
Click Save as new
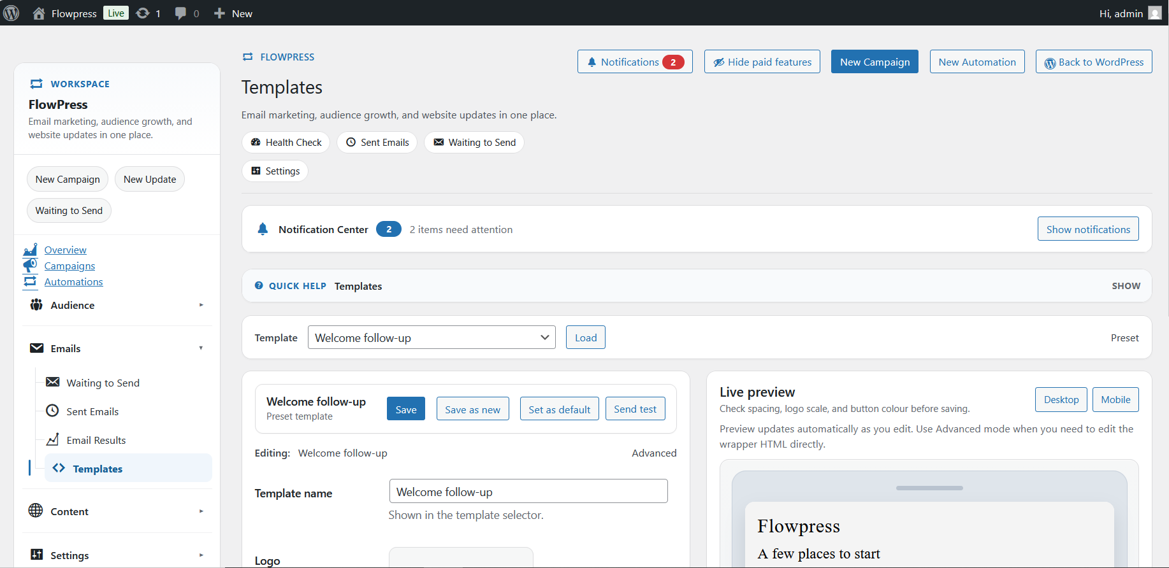click(x=472, y=409)
